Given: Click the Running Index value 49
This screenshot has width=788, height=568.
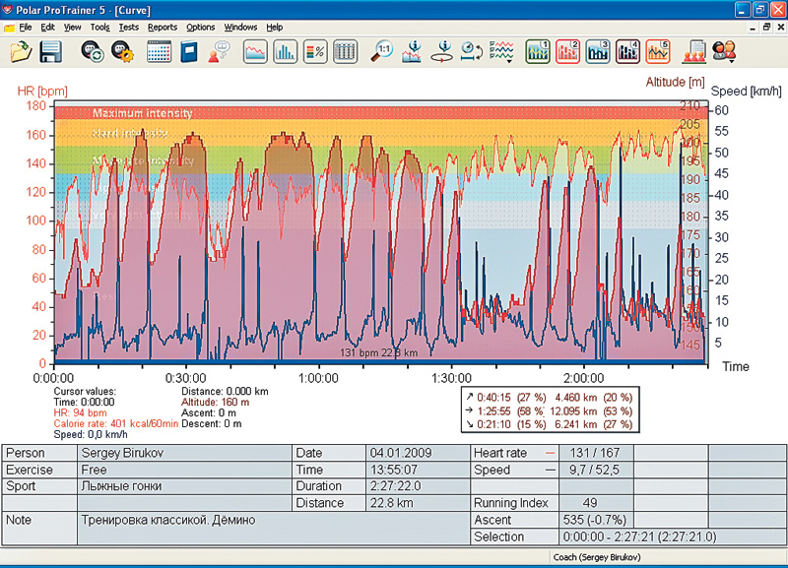Looking at the screenshot, I should point(596,503).
